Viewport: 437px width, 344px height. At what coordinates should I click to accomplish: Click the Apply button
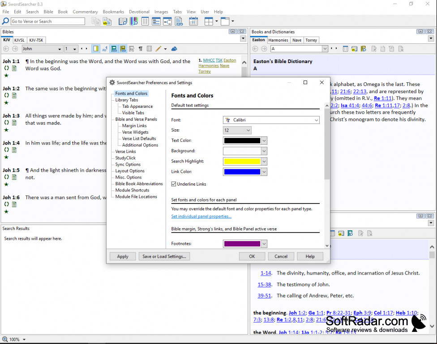point(123,256)
